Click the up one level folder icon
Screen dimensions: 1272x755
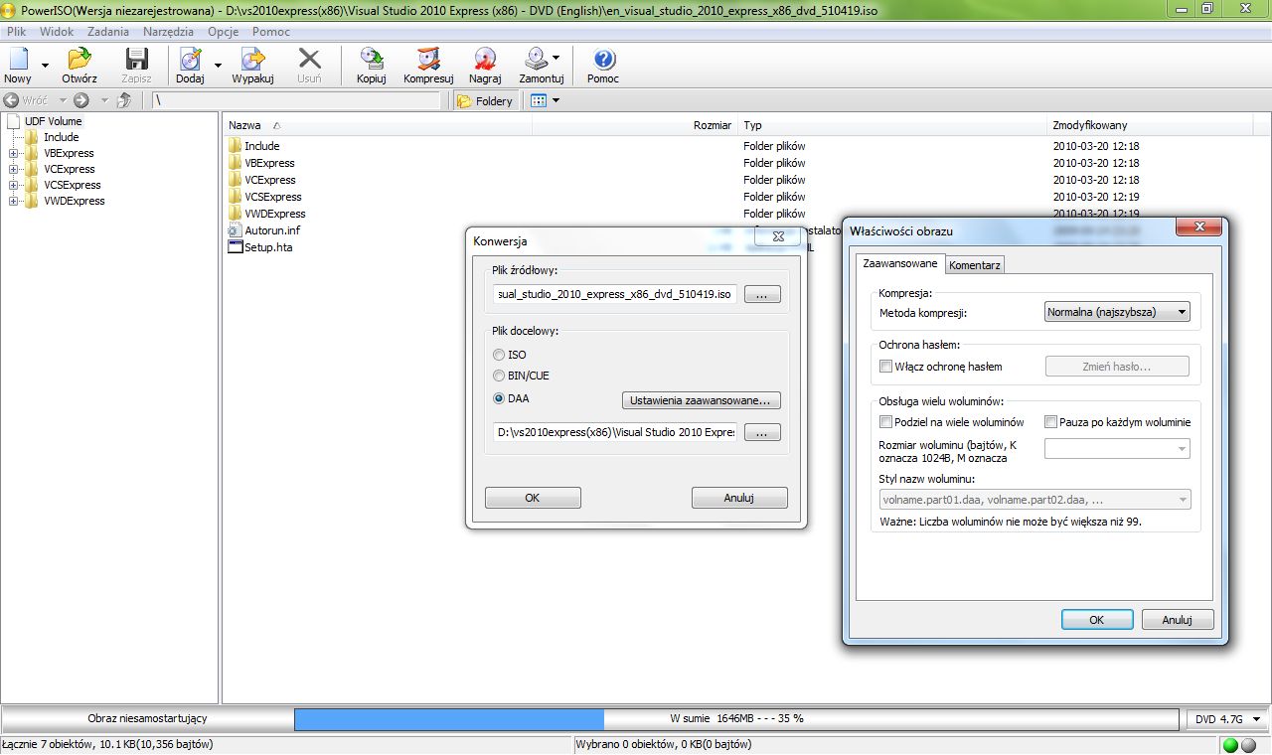(124, 100)
